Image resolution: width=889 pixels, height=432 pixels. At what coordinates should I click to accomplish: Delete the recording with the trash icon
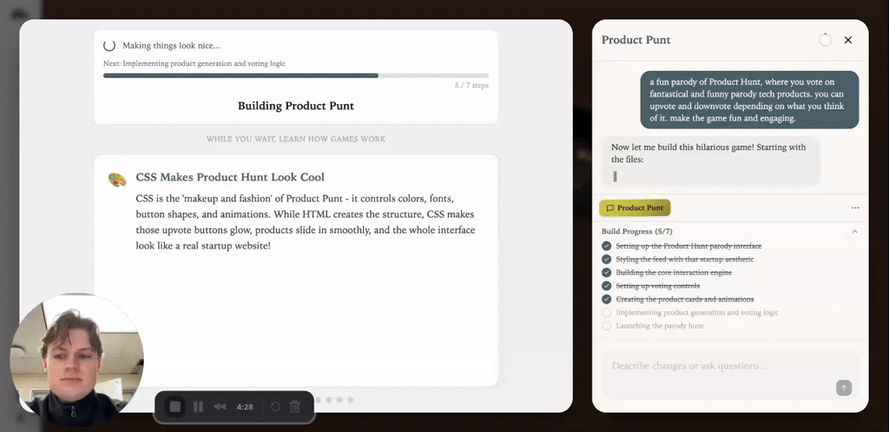(x=295, y=407)
